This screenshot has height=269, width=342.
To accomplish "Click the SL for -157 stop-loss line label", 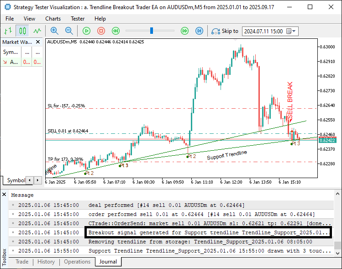I will 66,106.
